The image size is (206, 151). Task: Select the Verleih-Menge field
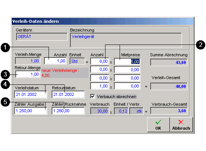tap(28, 61)
